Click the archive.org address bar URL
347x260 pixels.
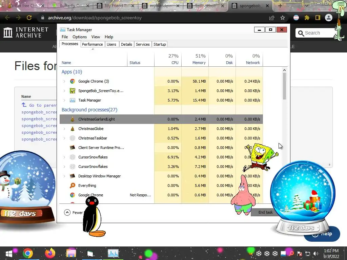tap(95, 18)
